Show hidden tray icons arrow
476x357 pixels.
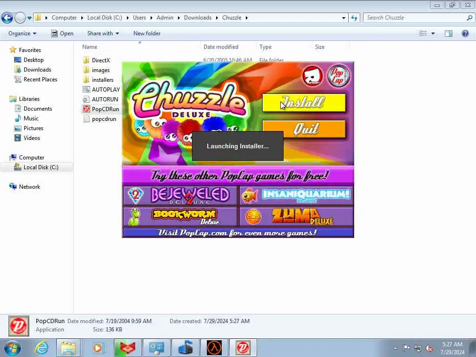click(395, 349)
